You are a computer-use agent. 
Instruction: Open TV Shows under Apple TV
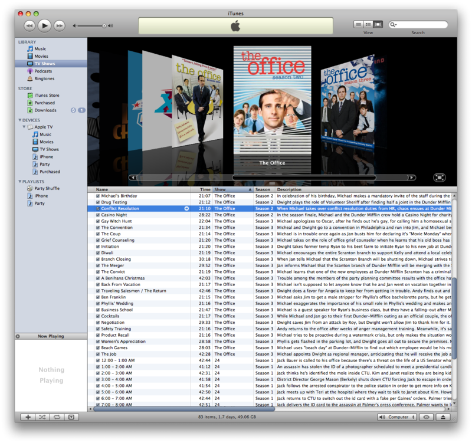49,149
